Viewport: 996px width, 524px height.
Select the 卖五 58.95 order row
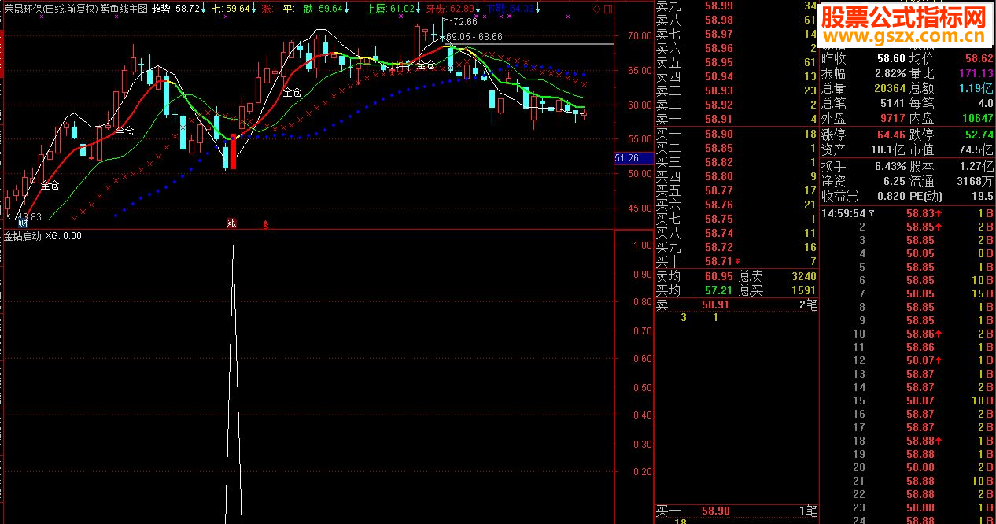pyautogui.click(x=736, y=62)
